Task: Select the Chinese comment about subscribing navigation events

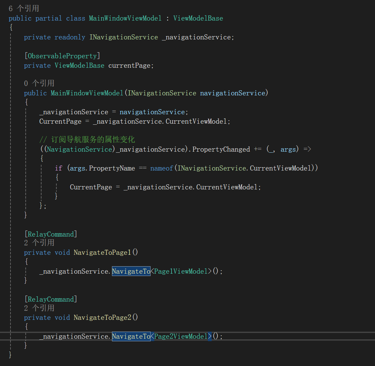Action: point(84,139)
